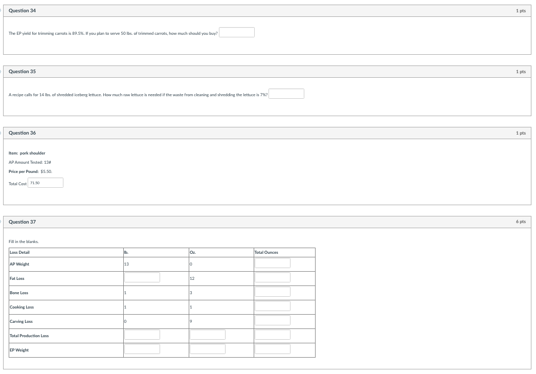Click Fat Loss lb. input field
Screen dimensions: 536x374
coord(142,277)
